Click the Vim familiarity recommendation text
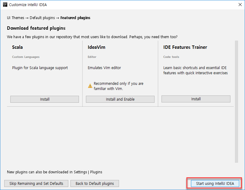The height and width of the screenshot is (190, 245). point(118,86)
